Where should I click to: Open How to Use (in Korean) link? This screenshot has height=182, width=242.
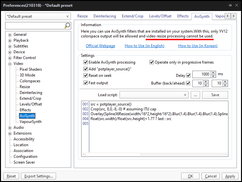pyautogui.click(x=198, y=46)
